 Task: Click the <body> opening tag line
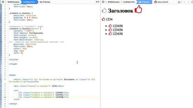point(12,75)
